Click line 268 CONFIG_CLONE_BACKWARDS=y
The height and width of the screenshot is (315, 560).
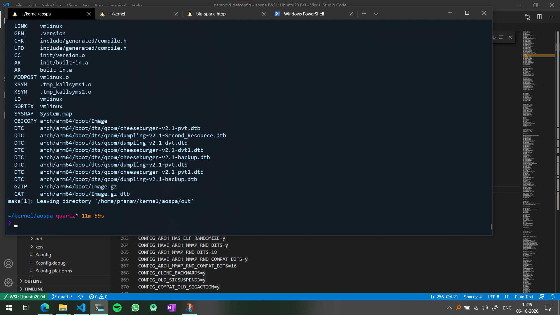172,273
